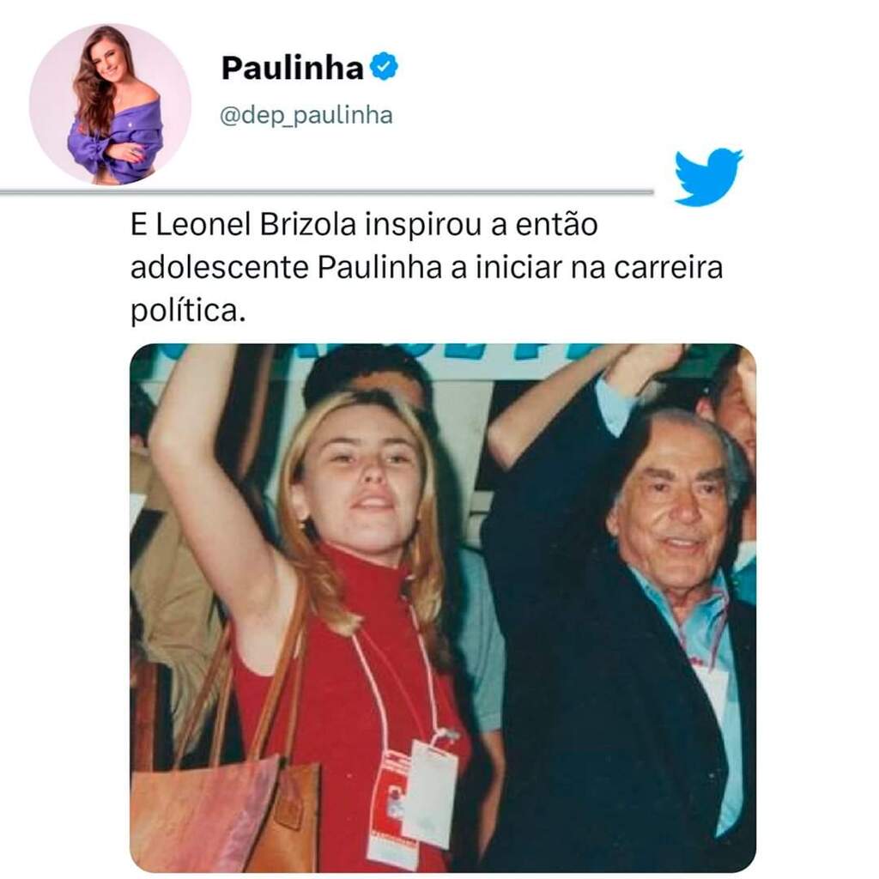
Task: Click the word política ending the tweet
Action: coord(188,310)
